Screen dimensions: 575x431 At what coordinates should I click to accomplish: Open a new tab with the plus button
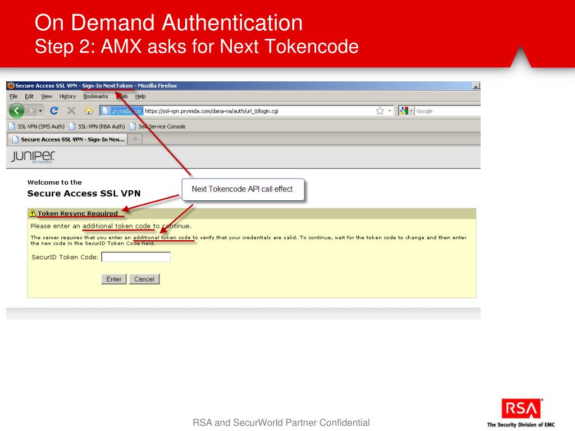coord(135,140)
